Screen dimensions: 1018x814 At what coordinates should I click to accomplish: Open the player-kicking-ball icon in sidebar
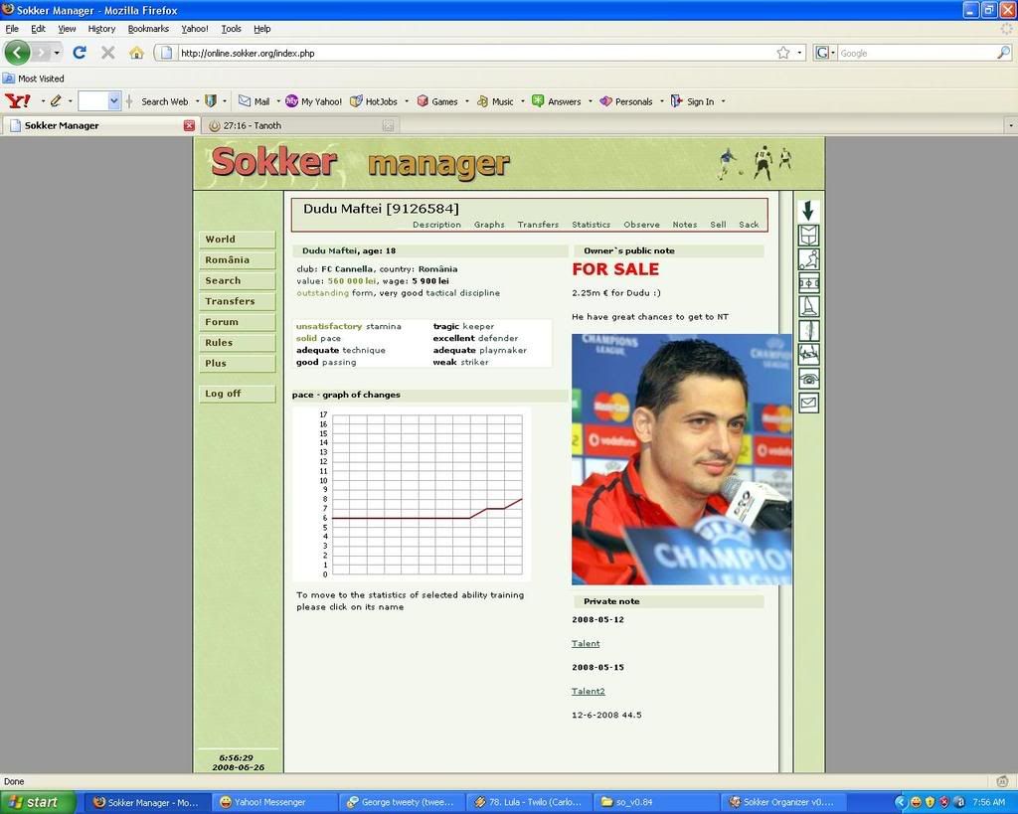tap(808, 259)
